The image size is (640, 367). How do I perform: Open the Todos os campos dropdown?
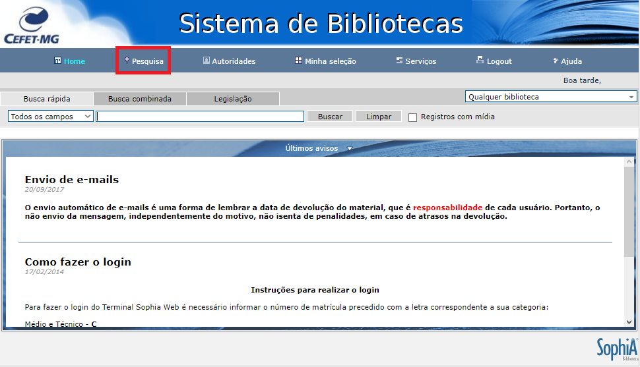click(51, 117)
